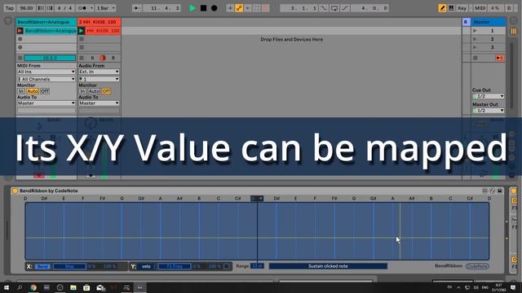This screenshot has width=522, height=293.
Task: Enter MIDI map mode
Action: coord(480,8)
